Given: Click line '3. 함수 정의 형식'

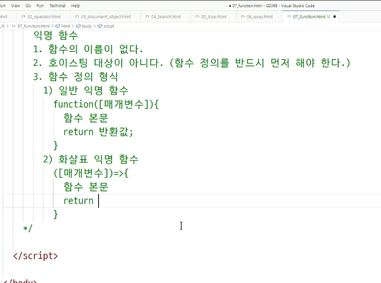Looking at the screenshot, I should (x=76, y=77).
